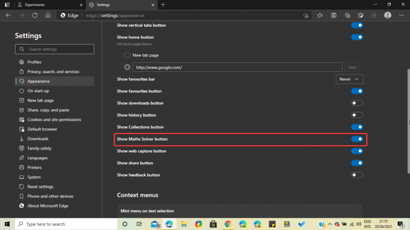Open the blue checkmark To Do app on the taskbar
Image resolution: width=410 pixels, height=230 pixels.
click(x=302, y=224)
